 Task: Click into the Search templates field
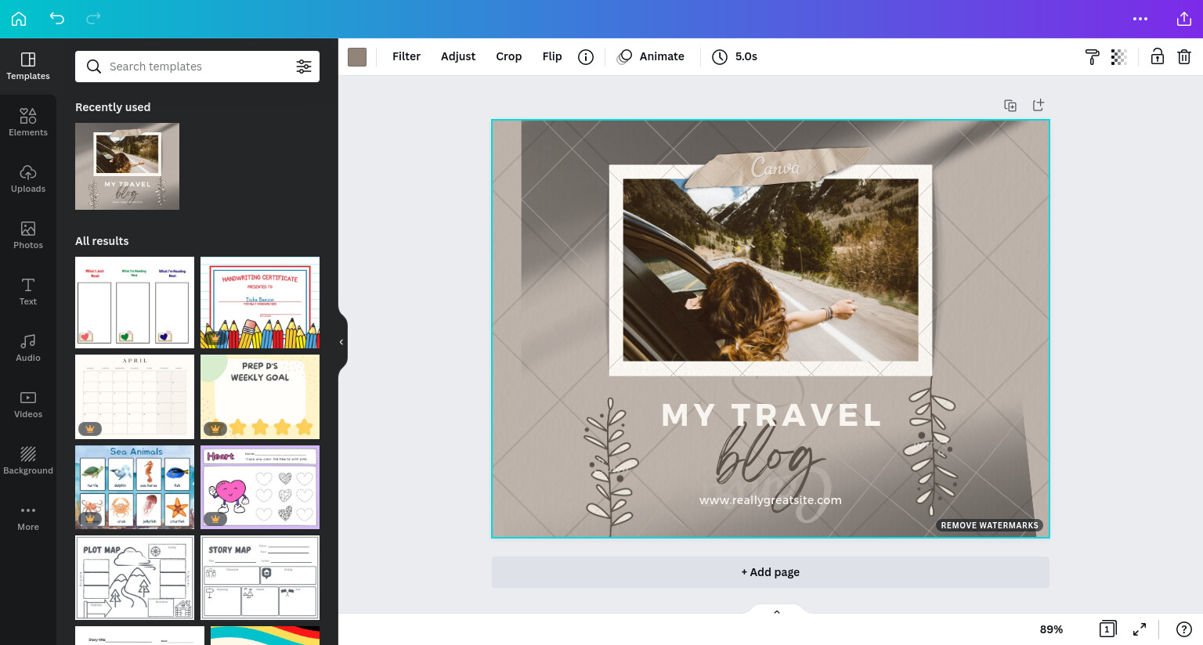(197, 67)
